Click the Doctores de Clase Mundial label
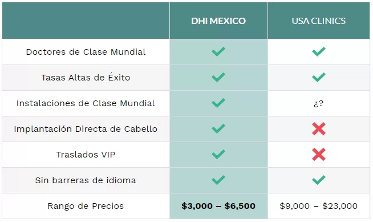Screen dimensions: 373x222 click(x=86, y=52)
